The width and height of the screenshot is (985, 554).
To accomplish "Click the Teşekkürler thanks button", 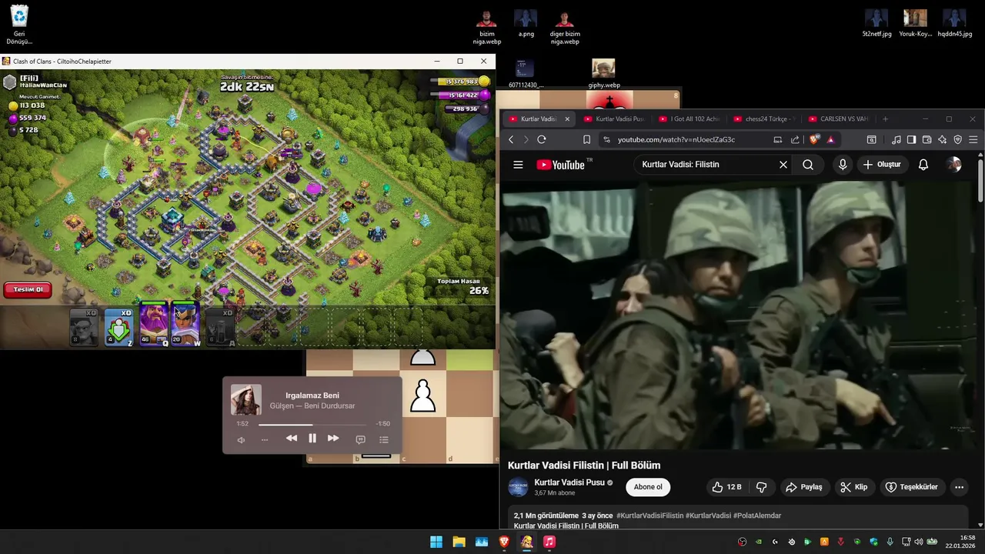I will pyautogui.click(x=912, y=487).
